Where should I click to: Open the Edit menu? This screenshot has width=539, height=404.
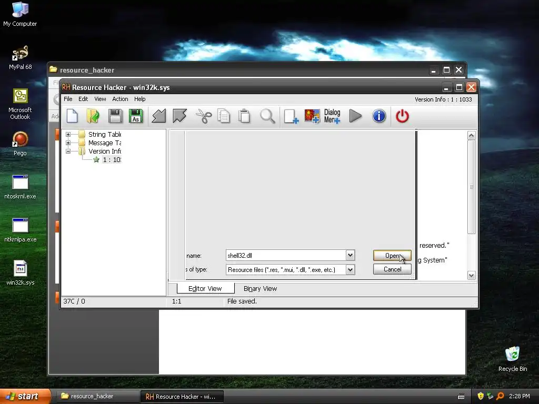[x=83, y=99]
